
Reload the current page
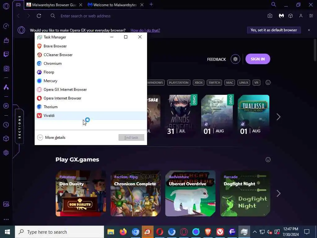click(39, 16)
